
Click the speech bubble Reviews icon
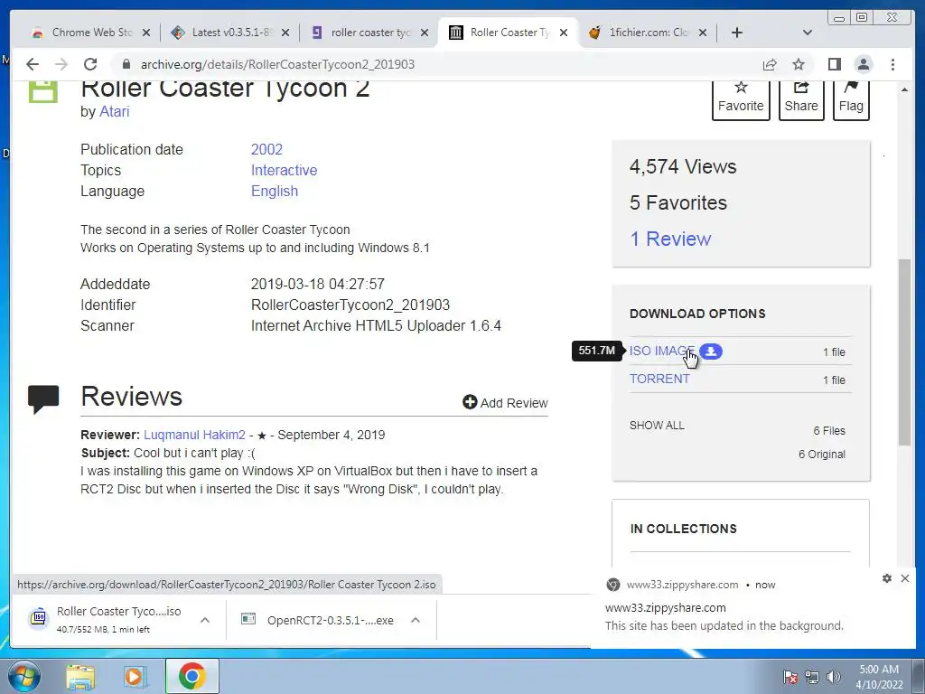coord(43,399)
